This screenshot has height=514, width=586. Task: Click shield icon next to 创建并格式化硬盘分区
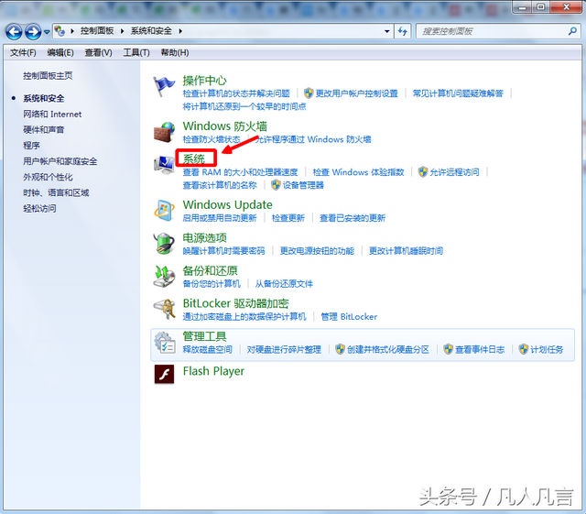(x=340, y=349)
